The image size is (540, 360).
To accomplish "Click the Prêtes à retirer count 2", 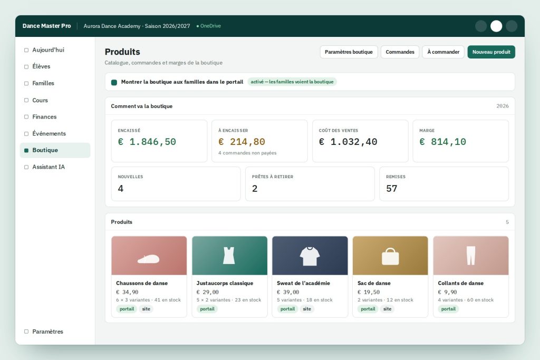I will [x=255, y=189].
